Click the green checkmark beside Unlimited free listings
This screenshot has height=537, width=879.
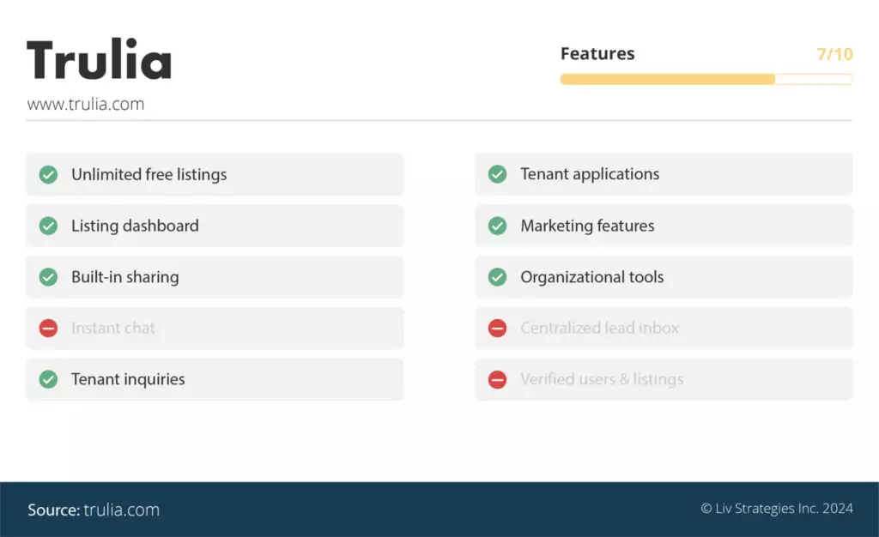[48, 174]
